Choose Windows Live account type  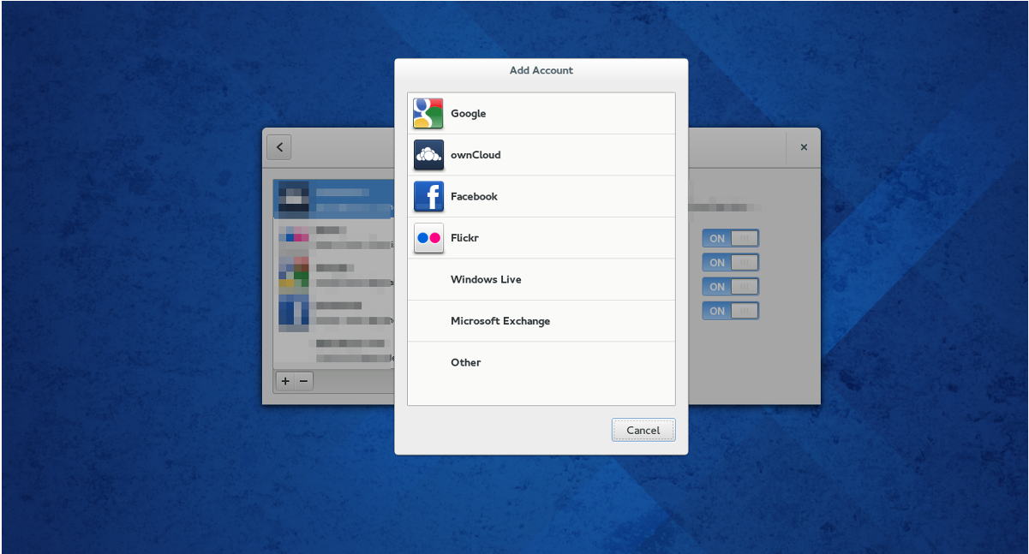541,279
